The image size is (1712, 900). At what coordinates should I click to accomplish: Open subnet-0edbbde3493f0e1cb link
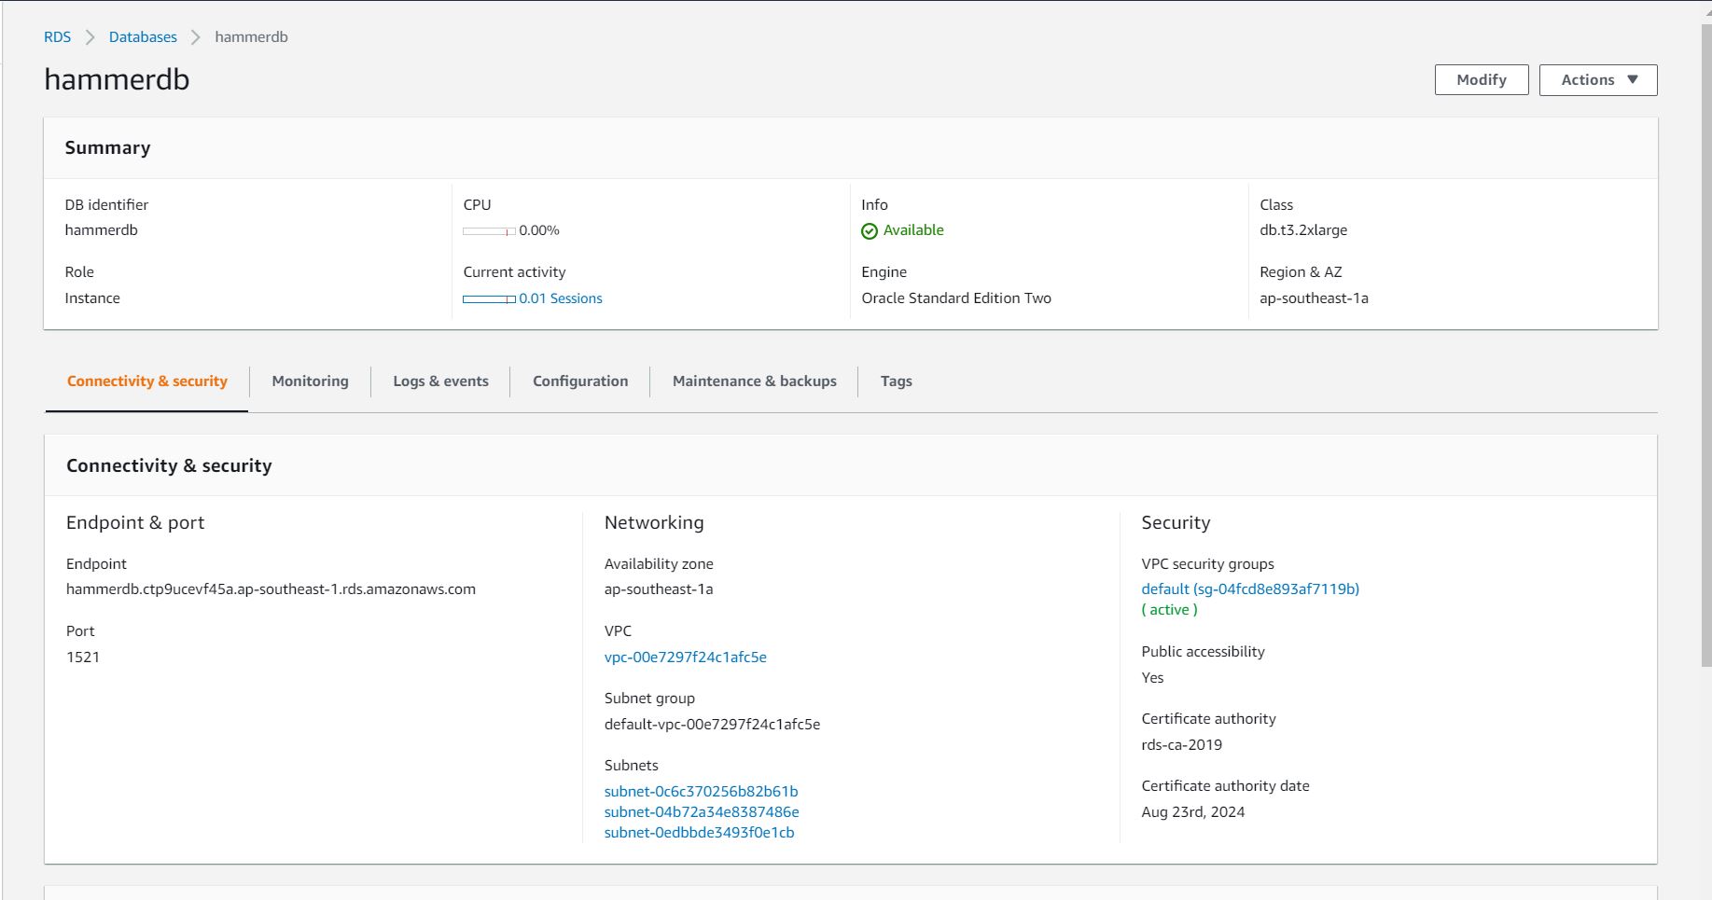699,833
